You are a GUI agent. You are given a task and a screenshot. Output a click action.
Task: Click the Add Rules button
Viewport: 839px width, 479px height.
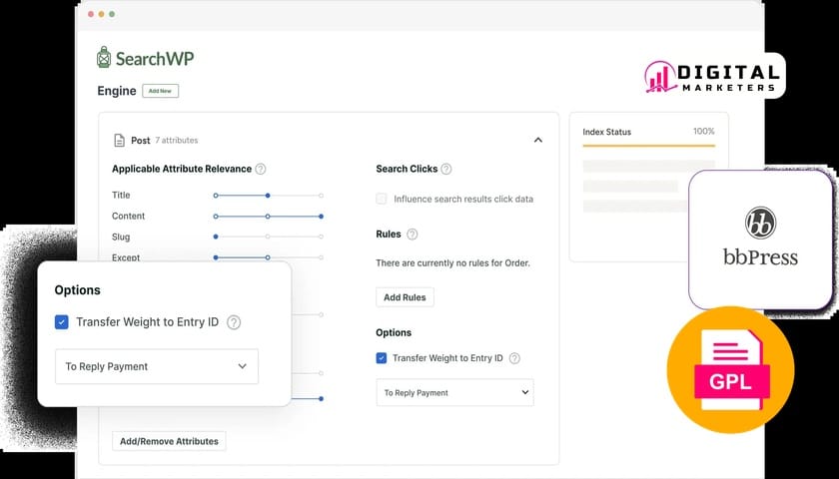(x=405, y=297)
